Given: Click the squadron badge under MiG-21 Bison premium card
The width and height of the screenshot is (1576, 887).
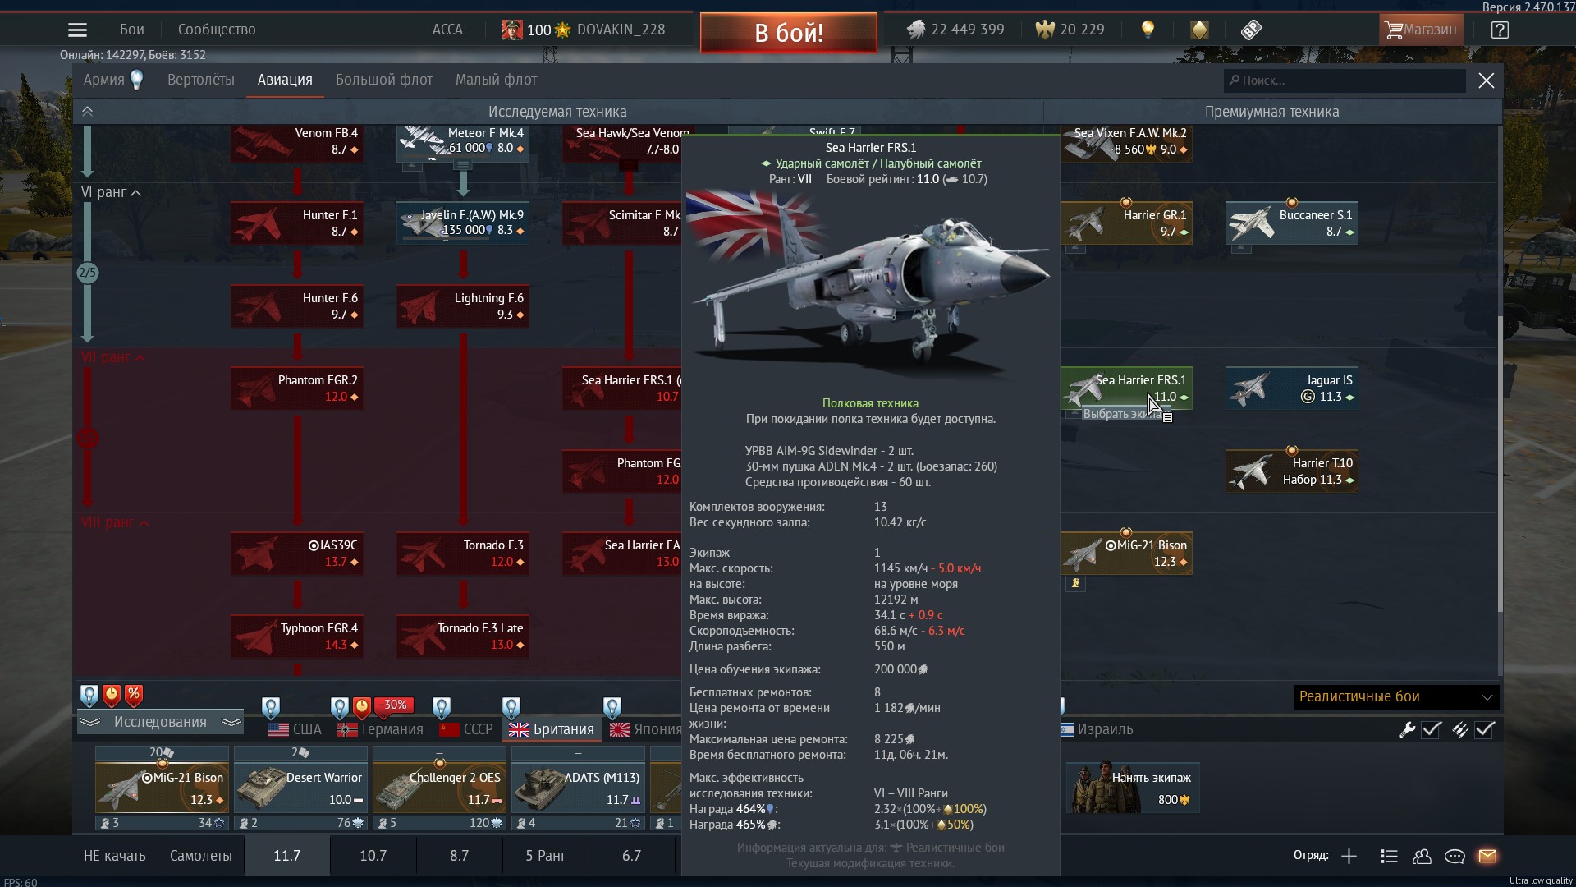Looking at the screenshot, I should tap(1075, 583).
